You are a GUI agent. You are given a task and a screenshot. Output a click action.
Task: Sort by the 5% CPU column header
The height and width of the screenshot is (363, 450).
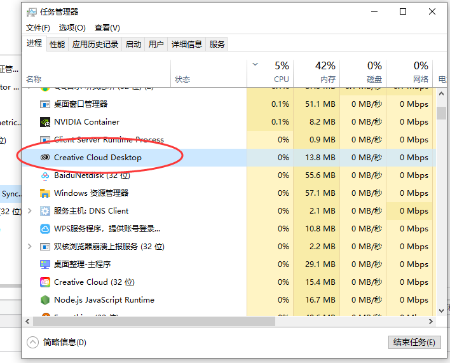[x=270, y=74]
